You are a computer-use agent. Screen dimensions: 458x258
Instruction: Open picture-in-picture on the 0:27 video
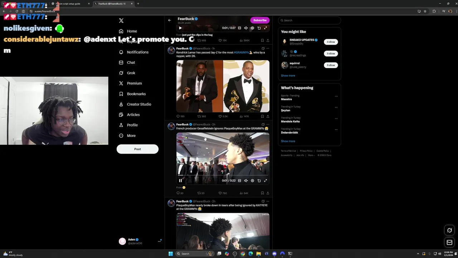coord(259,28)
